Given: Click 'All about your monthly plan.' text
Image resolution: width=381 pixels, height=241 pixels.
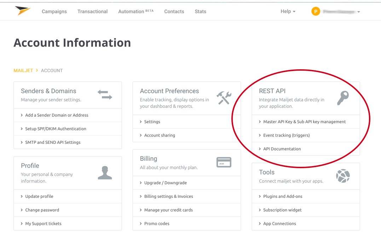Looking at the screenshot, I should point(169,167).
